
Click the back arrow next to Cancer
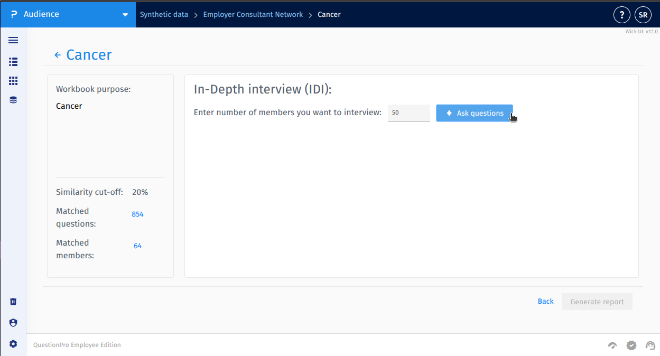(58, 55)
